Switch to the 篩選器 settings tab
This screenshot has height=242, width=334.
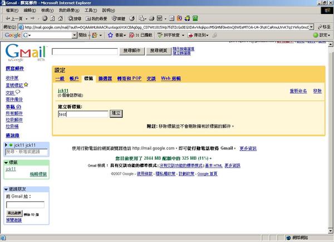(105, 78)
